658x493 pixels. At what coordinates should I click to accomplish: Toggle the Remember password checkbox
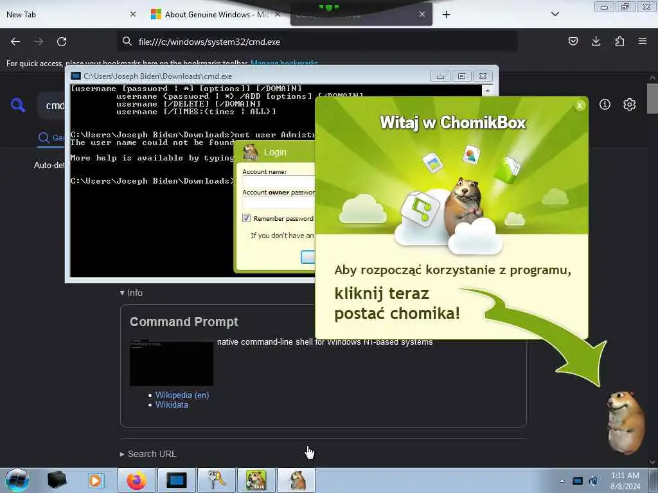tap(246, 218)
